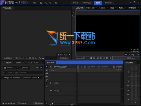This screenshot has height=106, width=141.
Task: Select the Editor hand drag tool
Action: pos(47,70)
